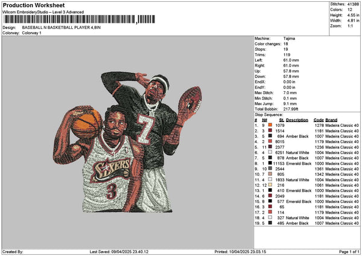Select the Machine value Tajima
The width and height of the screenshot is (362, 256).
(289, 39)
